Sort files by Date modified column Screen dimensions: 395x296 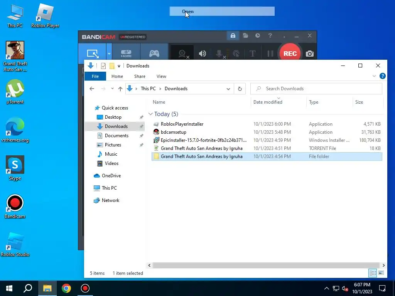(x=268, y=102)
